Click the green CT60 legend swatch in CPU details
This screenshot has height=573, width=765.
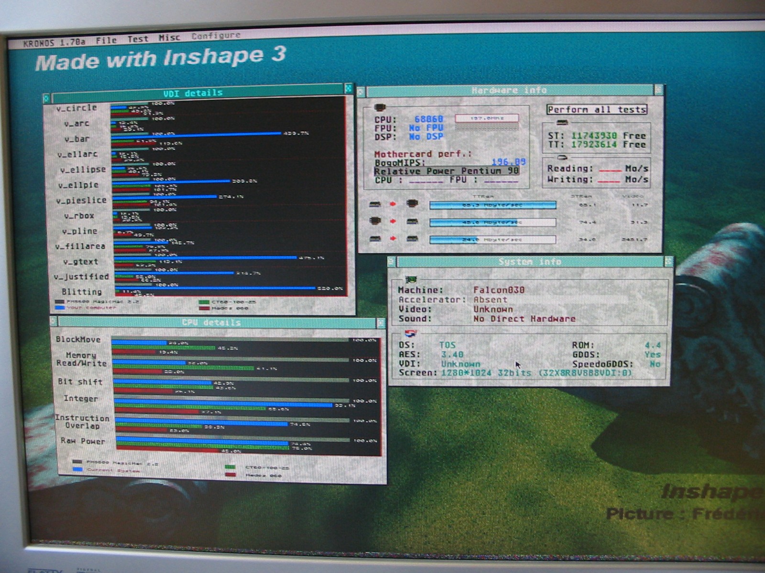pos(230,467)
